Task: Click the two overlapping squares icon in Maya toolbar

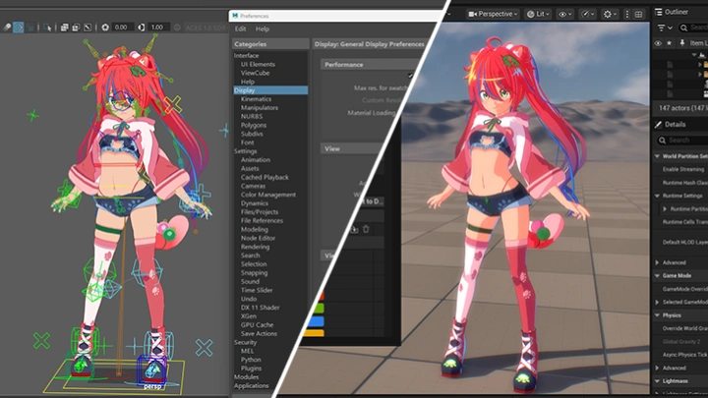Action: [76, 28]
